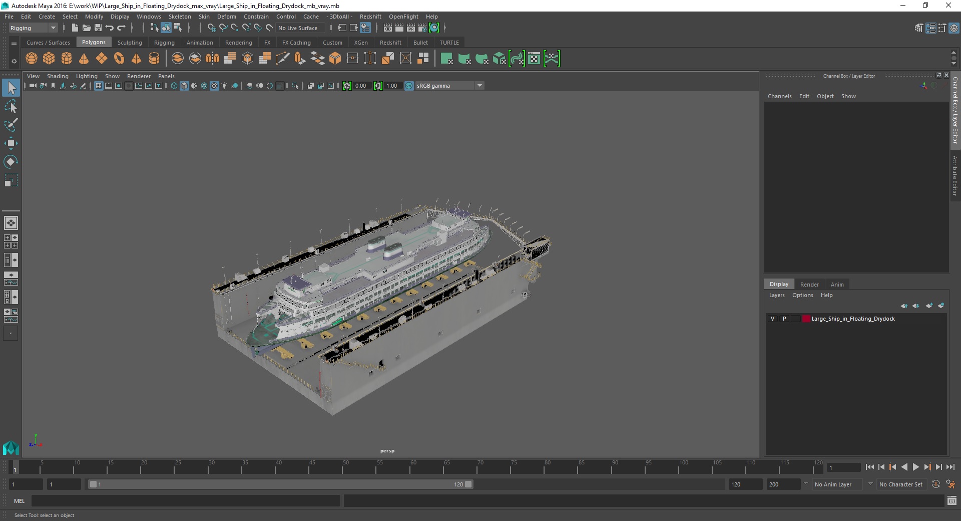Image resolution: width=961 pixels, height=521 pixels.
Task: Play animation forwards
Action: (915, 467)
